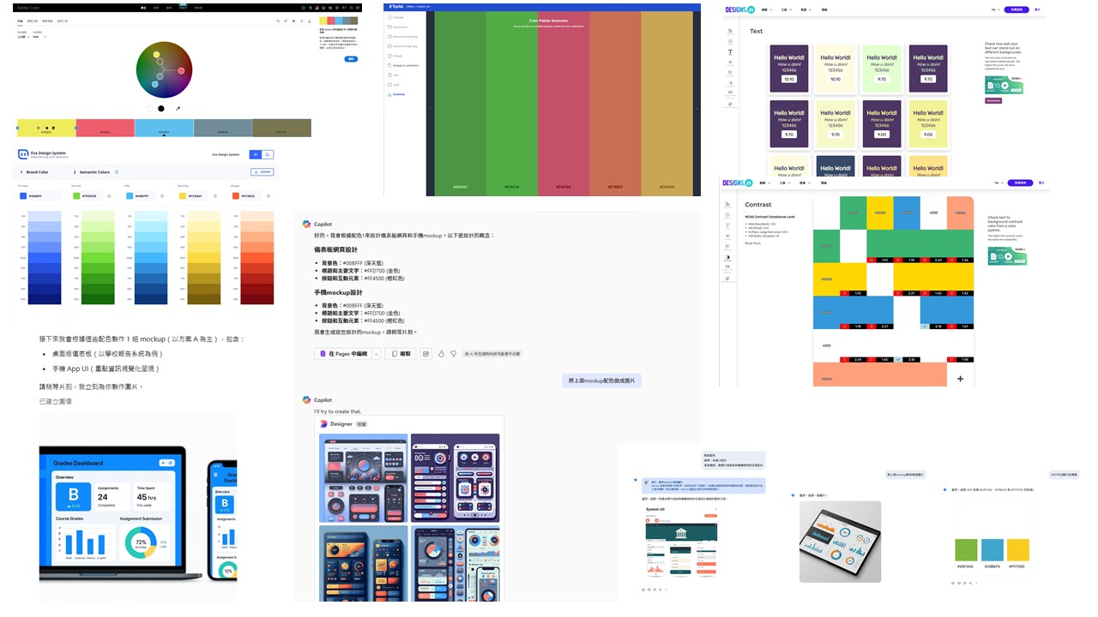1098x617 pixels.
Task: Click the dark green column in Toptal palette
Action: pos(461,103)
